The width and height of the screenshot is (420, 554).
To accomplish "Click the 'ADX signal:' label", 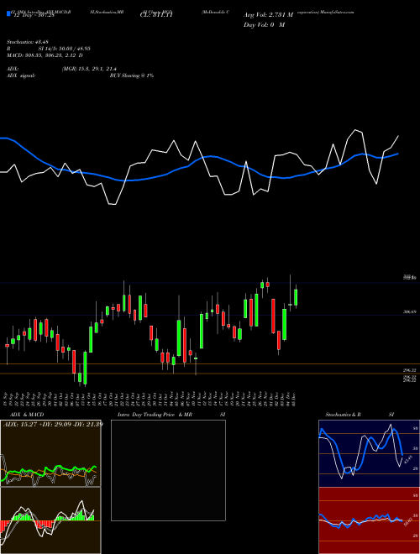I will [x=21, y=76].
